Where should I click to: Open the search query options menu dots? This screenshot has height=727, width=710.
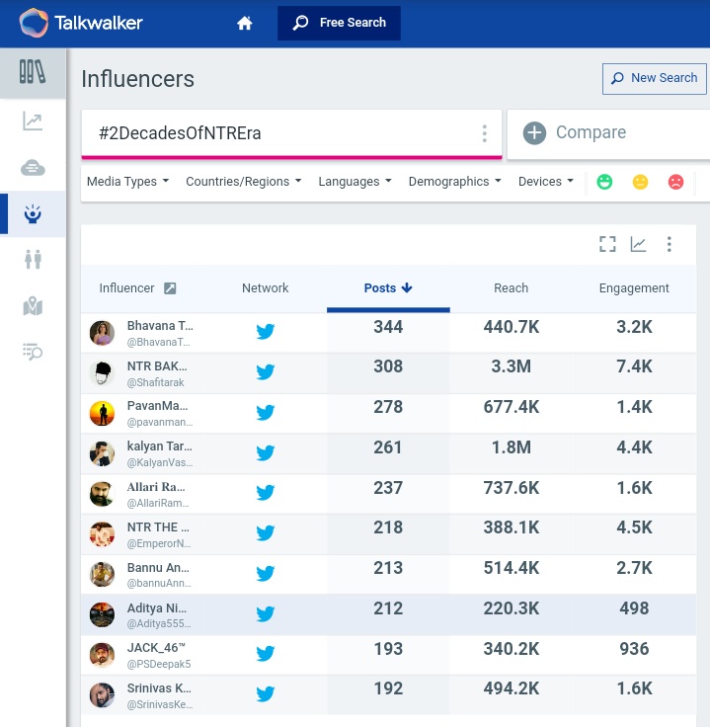click(484, 133)
